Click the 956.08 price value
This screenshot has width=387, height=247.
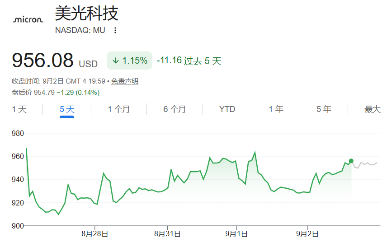tap(42, 60)
